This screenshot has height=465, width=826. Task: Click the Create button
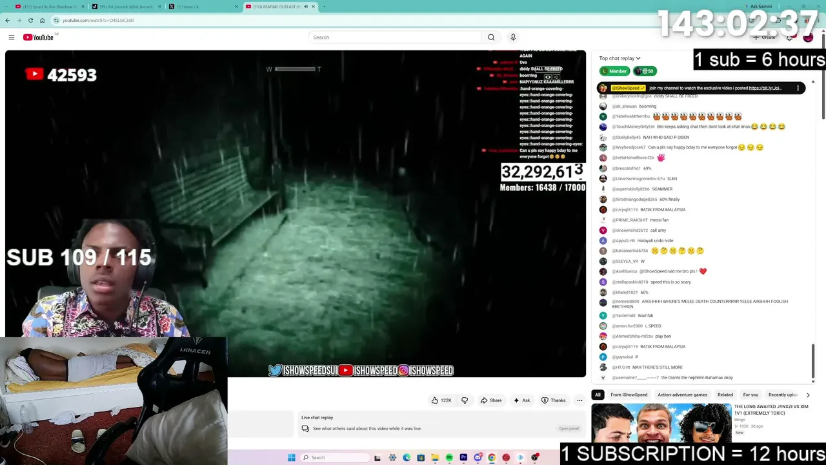point(764,37)
